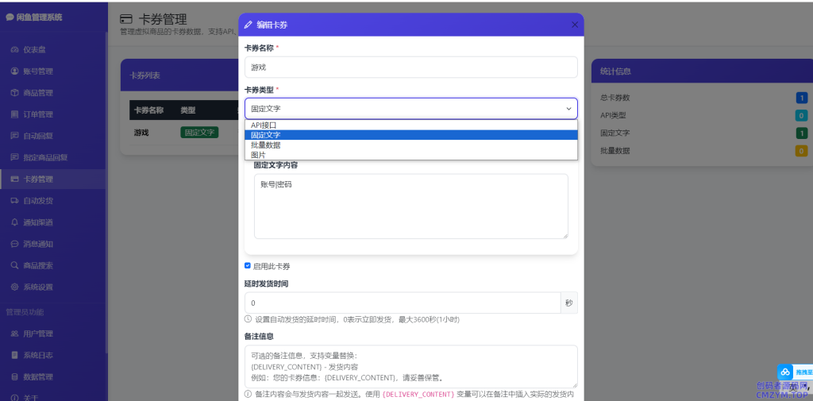Screen dimensions: 813x401
Task: Click the dashboard icon beside 仪表盘
Action: click(x=14, y=50)
